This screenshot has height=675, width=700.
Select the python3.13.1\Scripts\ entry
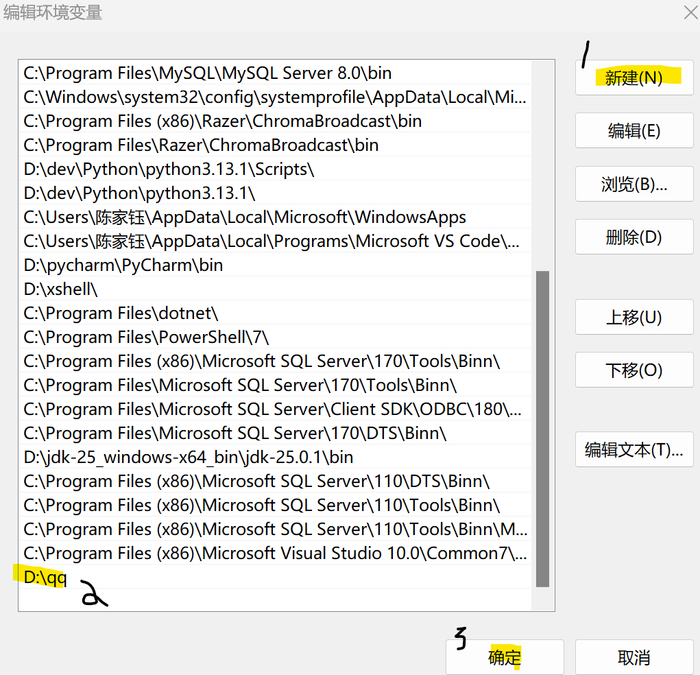pyautogui.click(x=274, y=169)
